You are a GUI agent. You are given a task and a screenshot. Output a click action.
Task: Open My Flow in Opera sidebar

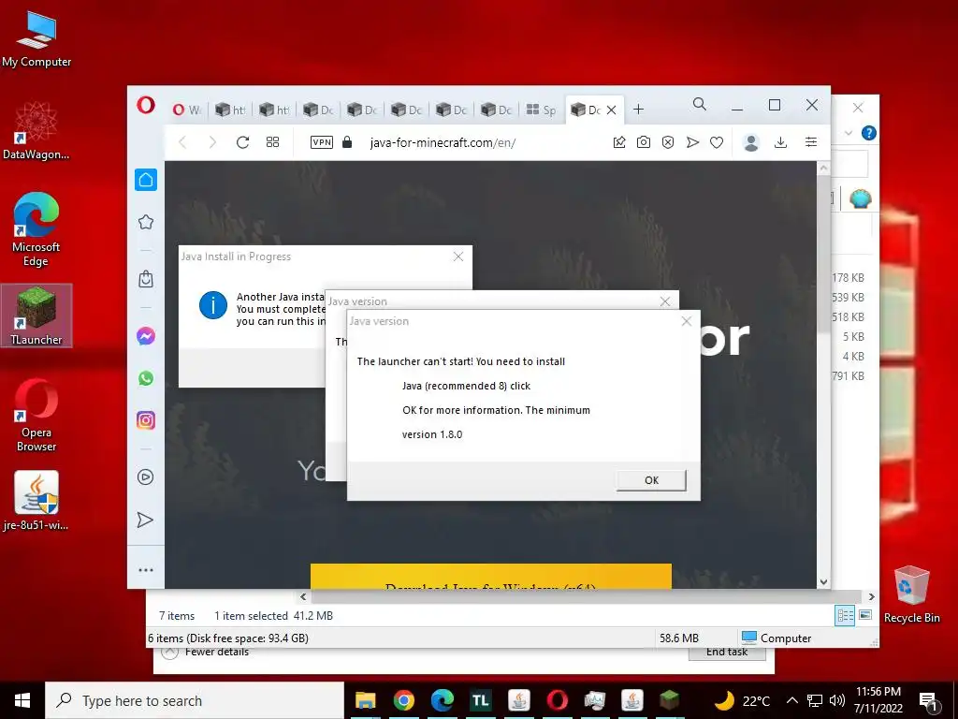pyautogui.click(x=145, y=520)
